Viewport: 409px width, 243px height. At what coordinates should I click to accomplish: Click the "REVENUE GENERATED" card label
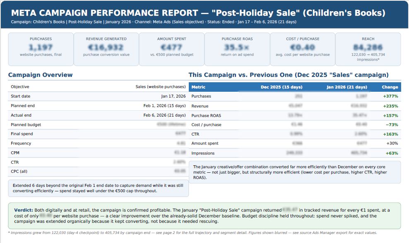106,39
